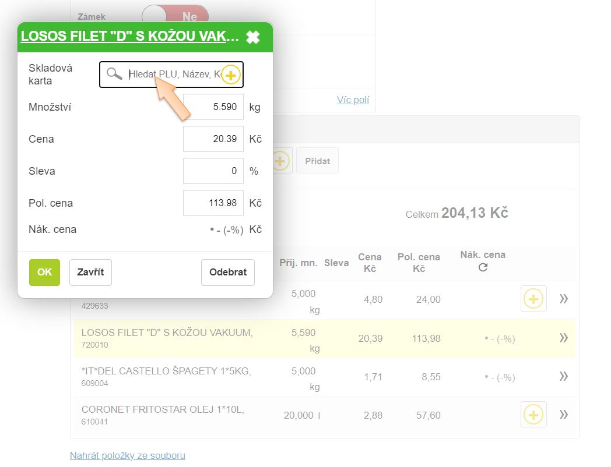Expand the 429633 row with double chevron
The height and width of the screenshot is (467, 611).
click(x=563, y=299)
